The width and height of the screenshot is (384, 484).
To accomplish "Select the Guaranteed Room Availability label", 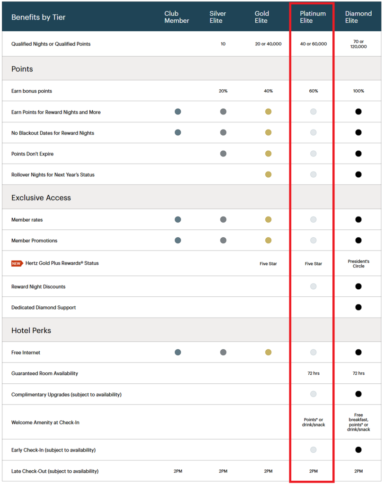I will [44, 373].
